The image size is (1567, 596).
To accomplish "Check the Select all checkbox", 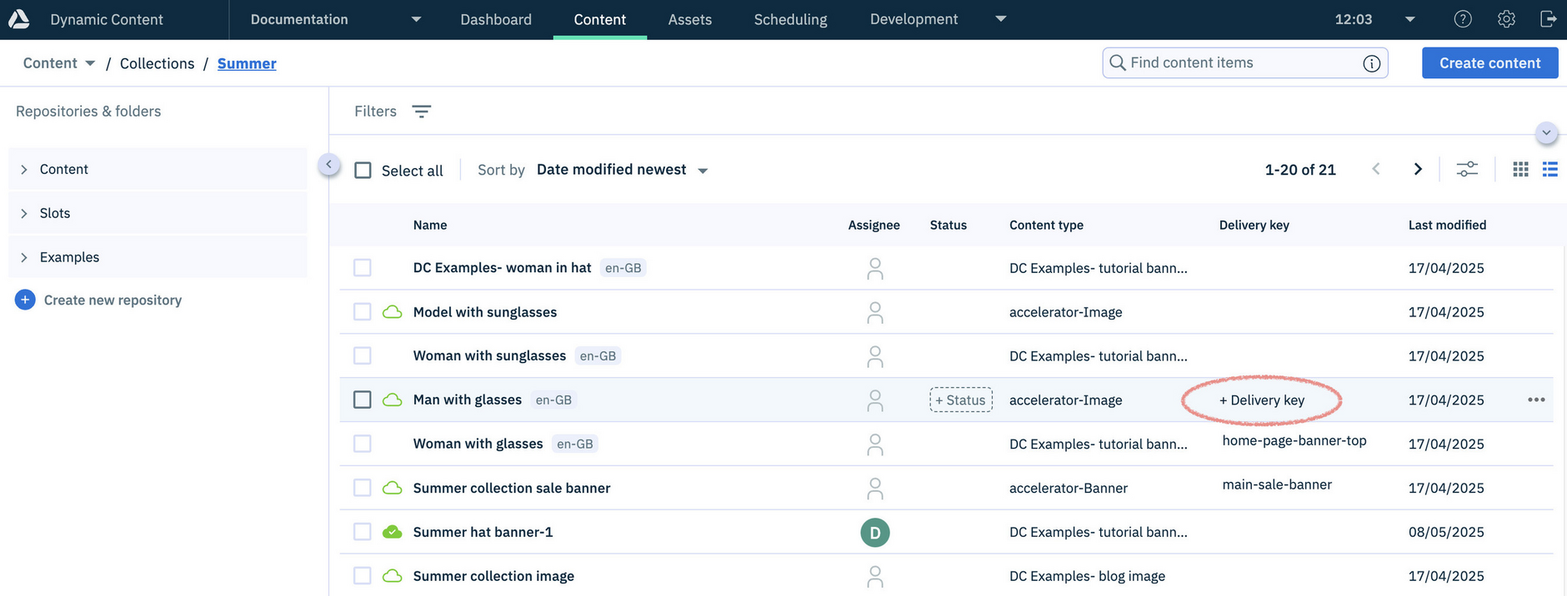I will point(363,170).
